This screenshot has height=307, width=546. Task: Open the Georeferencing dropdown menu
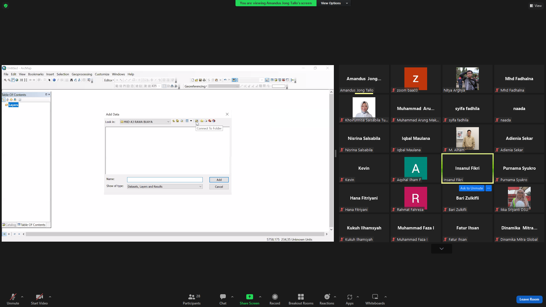click(196, 86)
